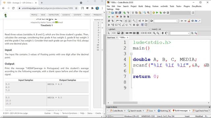This screenshot has height=118, width=211.
Task: Select the *1006.c editor tab
Action: tap(122, 38)
